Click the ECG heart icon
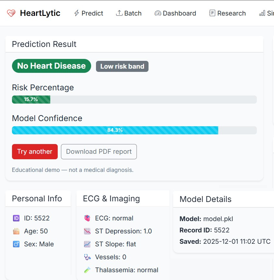The width and height of the screenshot is (274, 280). (x=87, y=218)
